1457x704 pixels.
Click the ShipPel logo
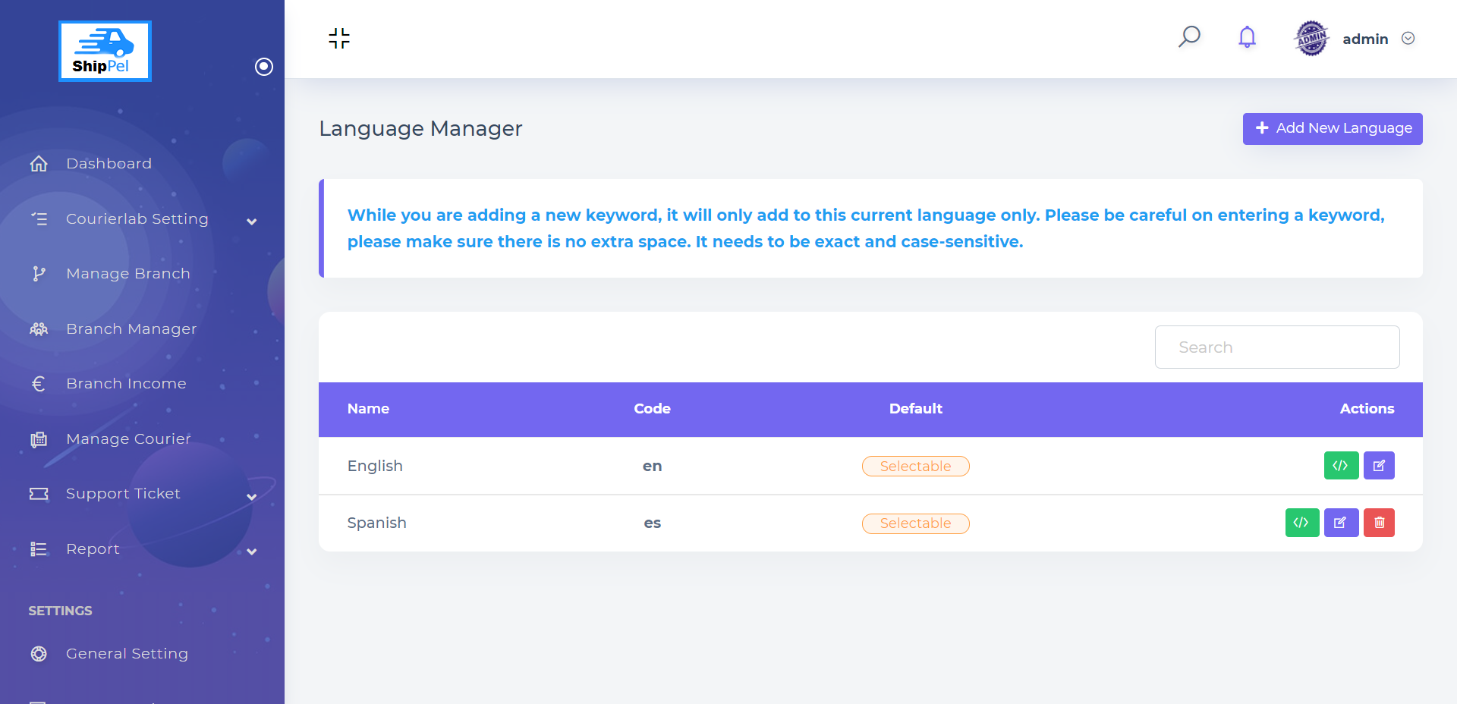tap(105, 51)
